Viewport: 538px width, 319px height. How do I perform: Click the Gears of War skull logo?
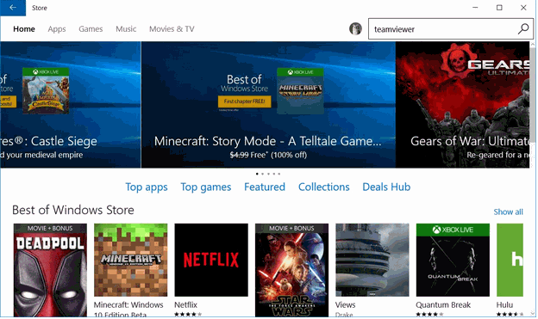459,62
